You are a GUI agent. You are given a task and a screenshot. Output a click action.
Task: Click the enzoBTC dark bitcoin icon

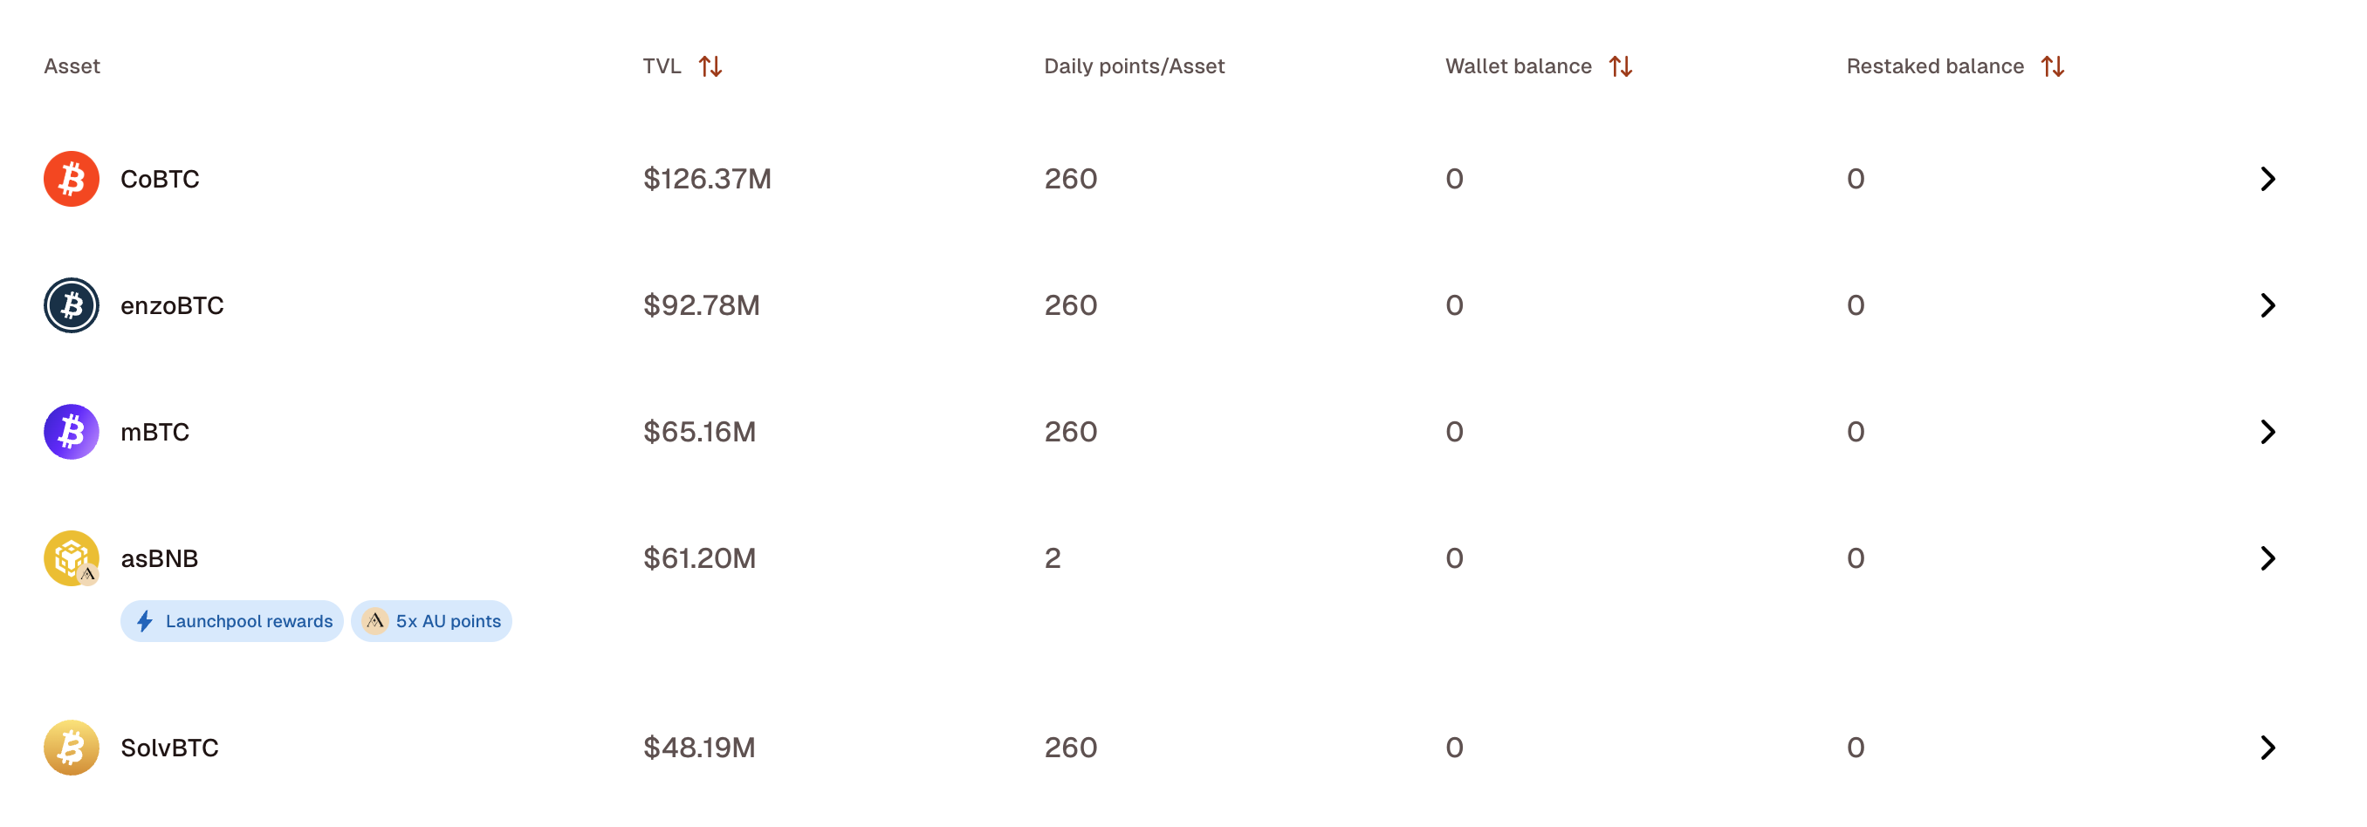click(71, 305)
